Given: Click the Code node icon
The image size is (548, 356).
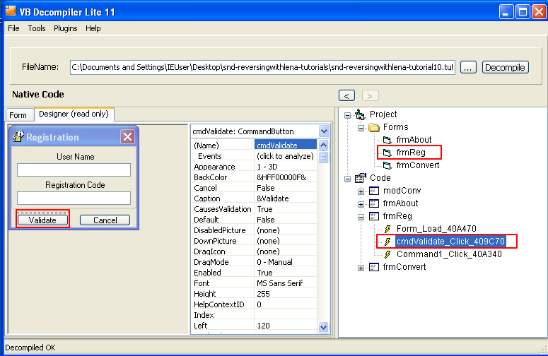Looking at the screenshot, I should [361, 178].
